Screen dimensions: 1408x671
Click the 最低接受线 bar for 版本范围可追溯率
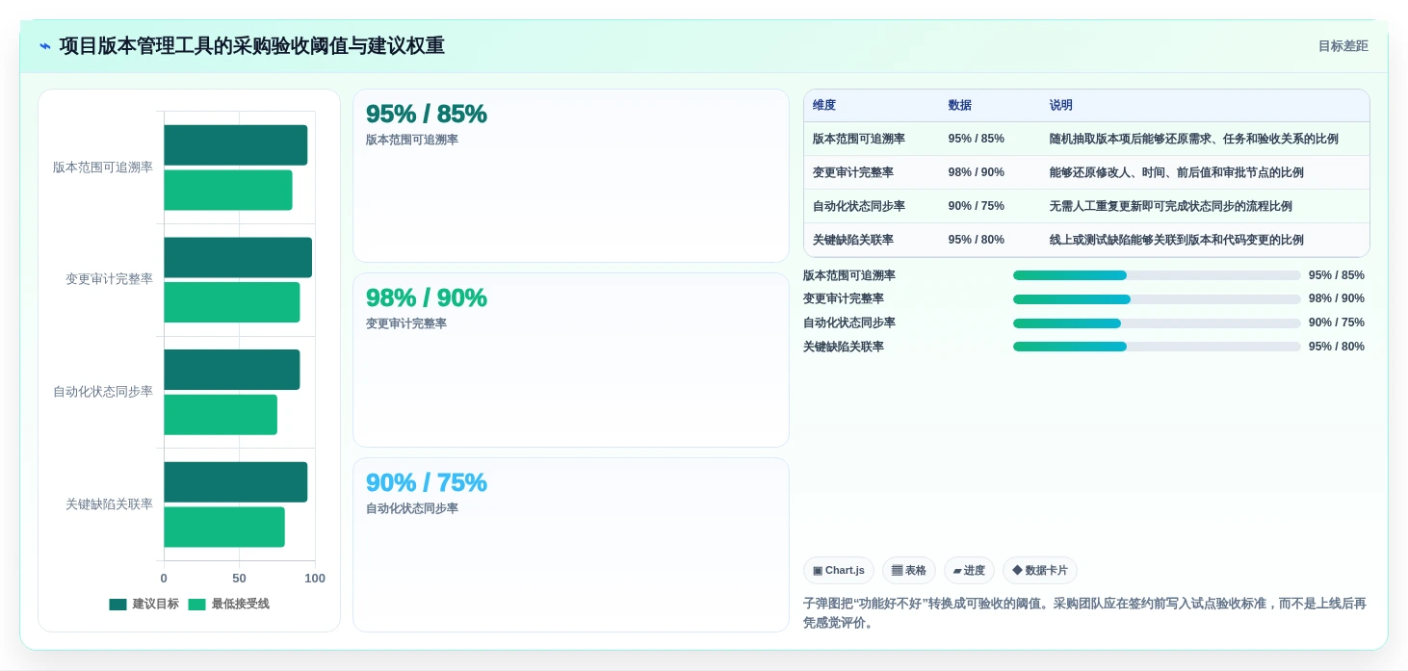coord(228,191)
